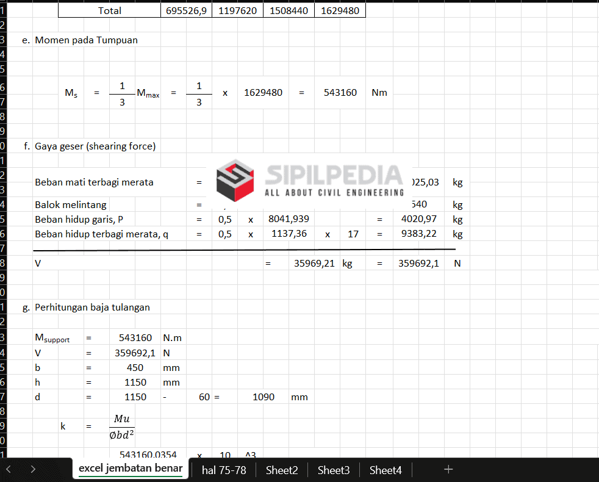Viewport: 599px width, 482px height.
Task: Click the next sheet navigation arrow
Action: [x=33, y=469]
